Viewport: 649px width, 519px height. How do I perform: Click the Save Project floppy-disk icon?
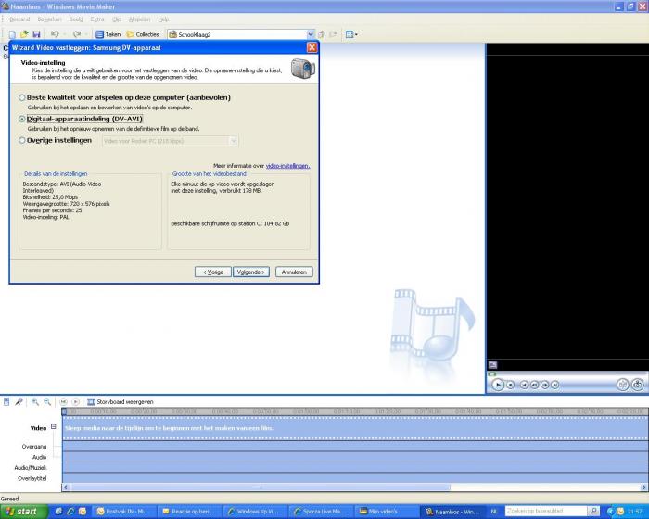[x=36, y=35]
